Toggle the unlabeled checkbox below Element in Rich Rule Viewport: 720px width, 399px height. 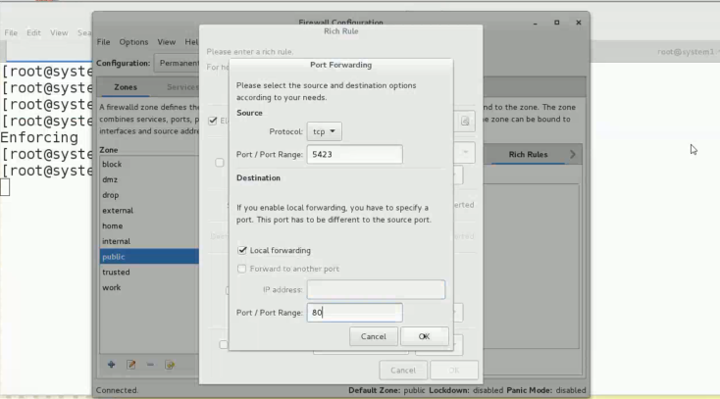[220, 163]
